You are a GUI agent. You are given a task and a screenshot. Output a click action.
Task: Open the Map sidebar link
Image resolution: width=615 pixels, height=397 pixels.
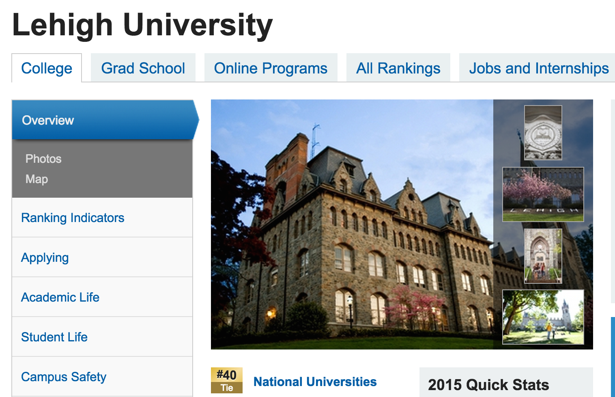(37, 179)
